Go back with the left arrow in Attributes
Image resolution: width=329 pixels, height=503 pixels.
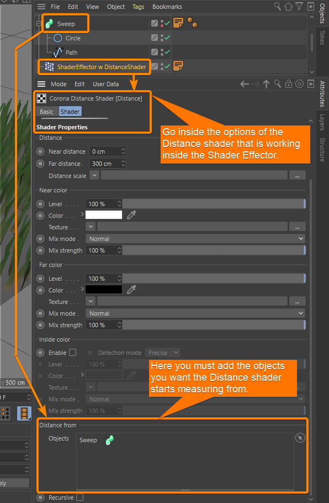pyautogui.click(x=245, y=84)
